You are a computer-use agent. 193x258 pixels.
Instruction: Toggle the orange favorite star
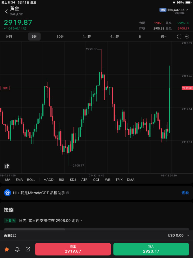point(7,249)
